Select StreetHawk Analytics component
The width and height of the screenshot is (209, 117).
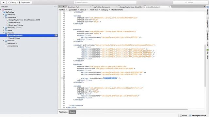(x=16, y=25)
